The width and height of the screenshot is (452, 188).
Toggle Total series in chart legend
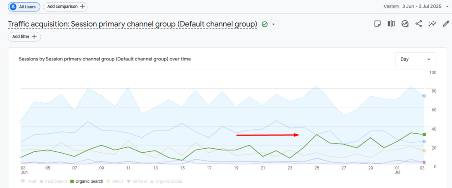pyautogui.click(x=28, y=181)
